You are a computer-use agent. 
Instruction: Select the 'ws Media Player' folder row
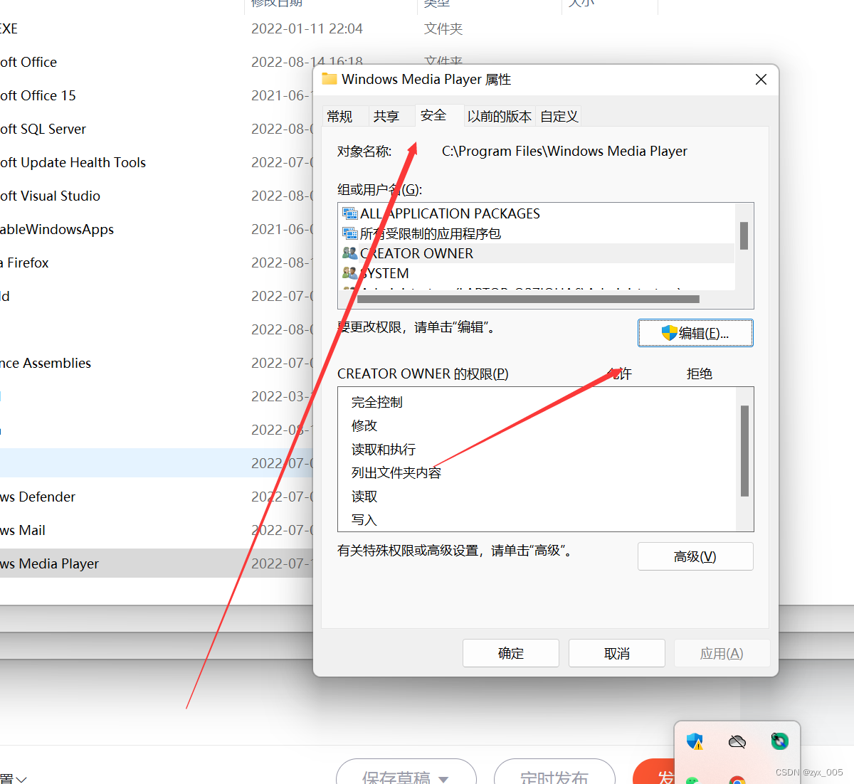157,563
